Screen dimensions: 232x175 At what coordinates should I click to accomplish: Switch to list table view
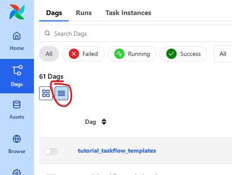click(61, 93)
